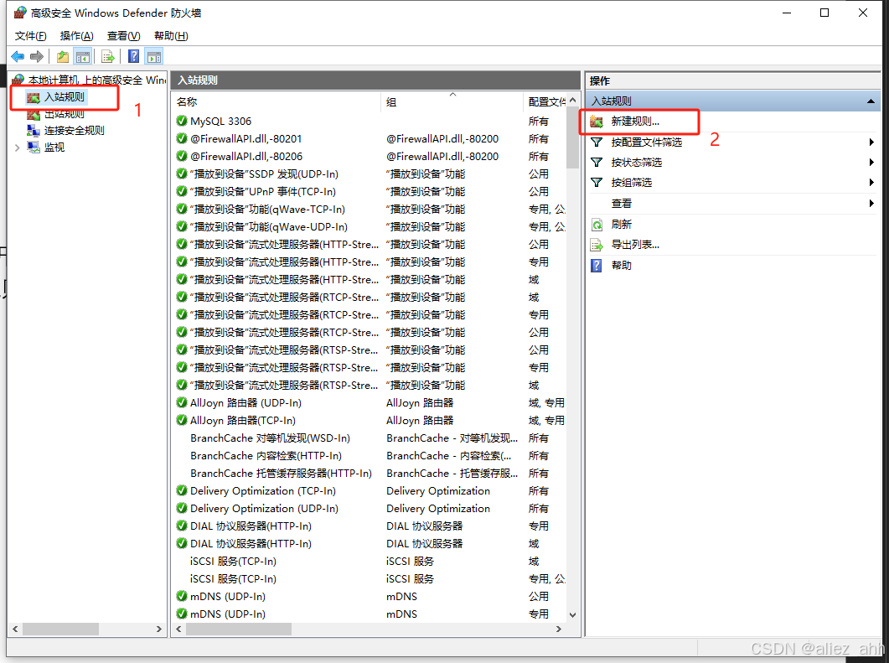The height and width of the screenshot is (663, 889).
Task: Select DIAL 协议服务器(HTTP-In) rule with 专用 profile
Action: 251,526
